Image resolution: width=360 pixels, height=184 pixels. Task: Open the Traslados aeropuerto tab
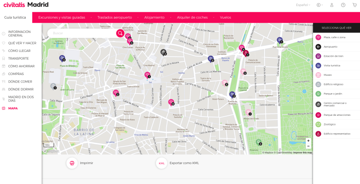(x=115, y=17)
